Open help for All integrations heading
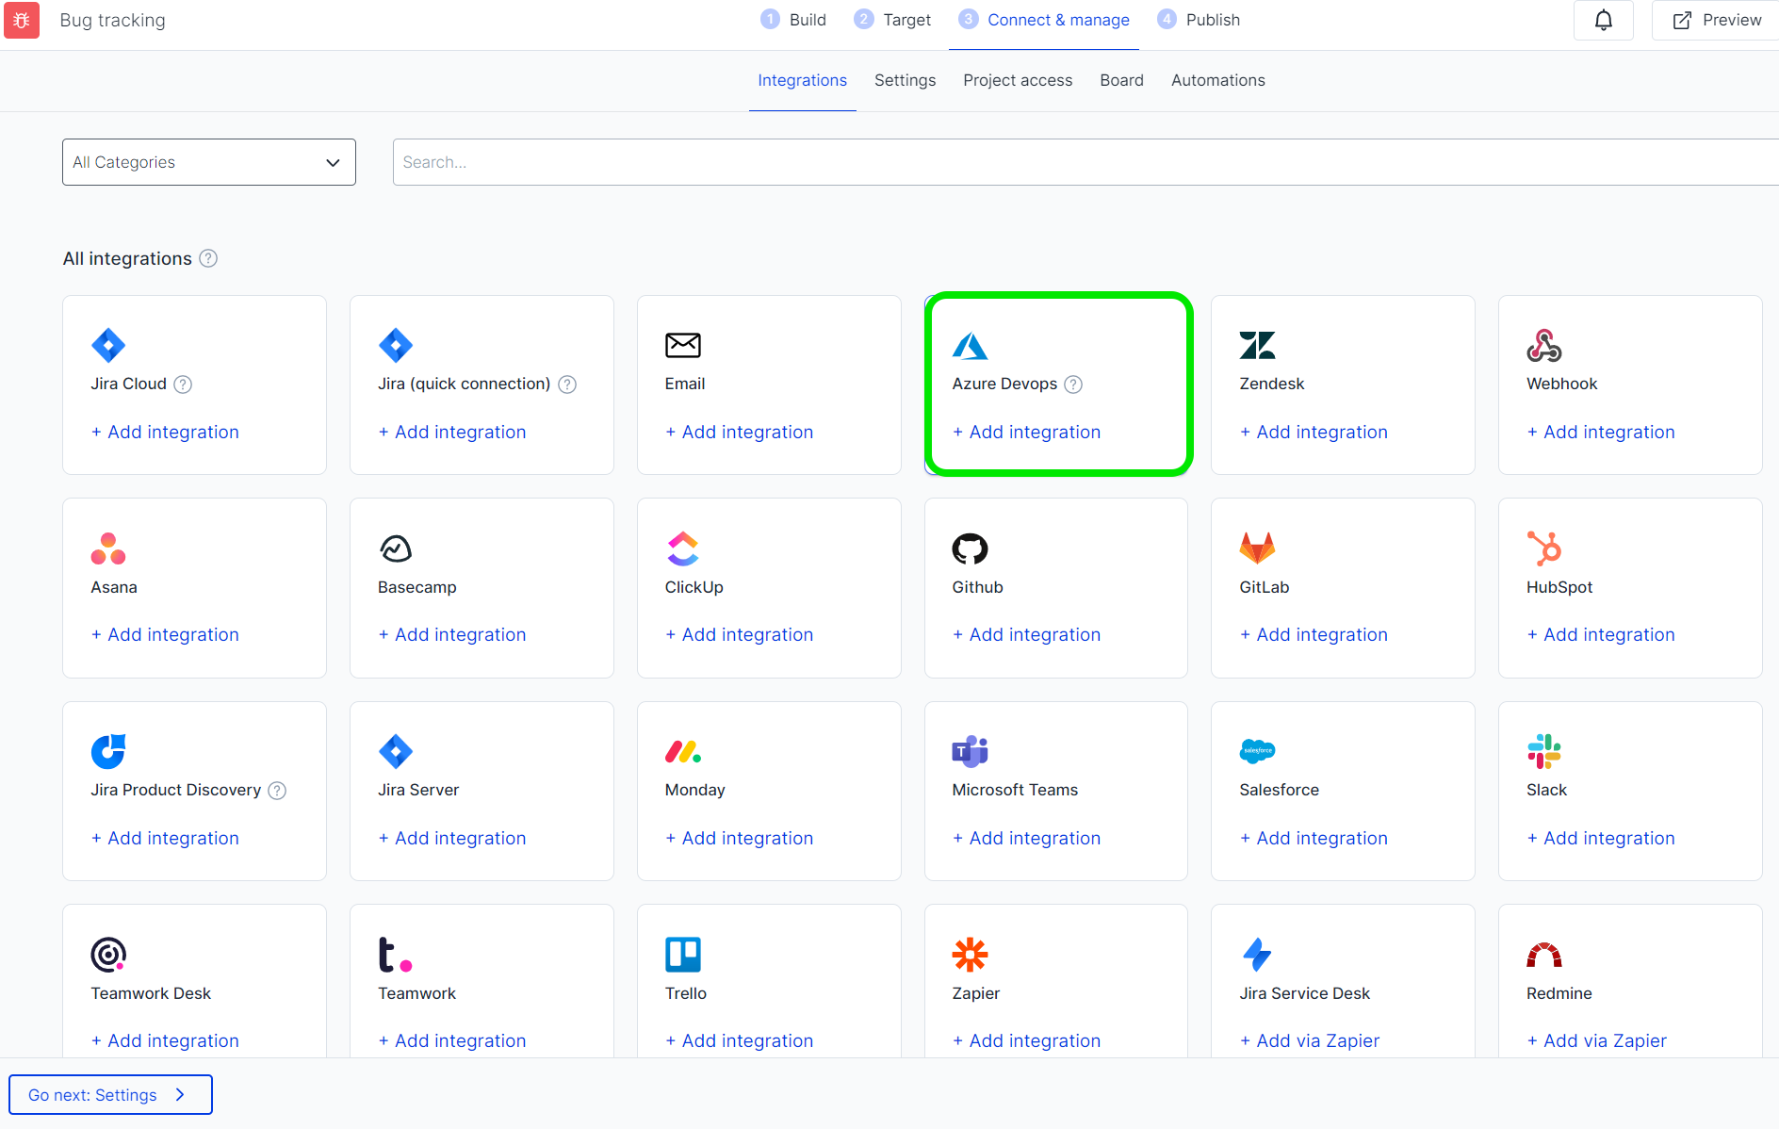The width and height of the screenshot is (1779, 1129). tap(208, 258)
